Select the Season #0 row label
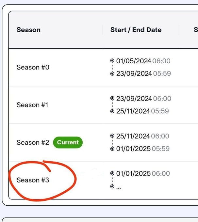 point(33,67)
